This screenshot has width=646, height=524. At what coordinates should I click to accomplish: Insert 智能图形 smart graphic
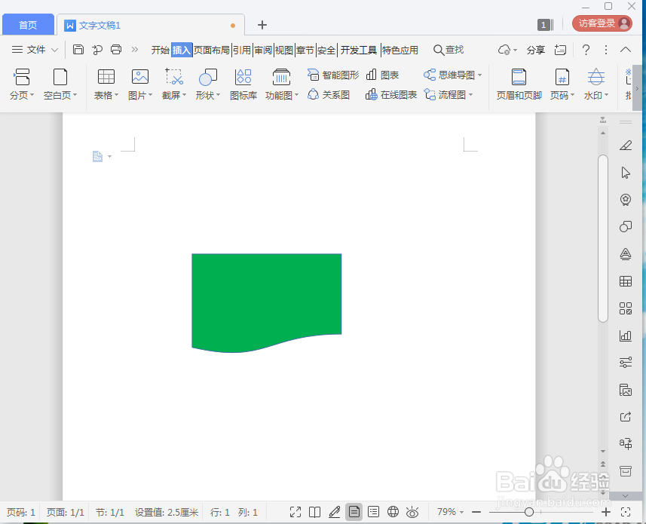[333, 75]
